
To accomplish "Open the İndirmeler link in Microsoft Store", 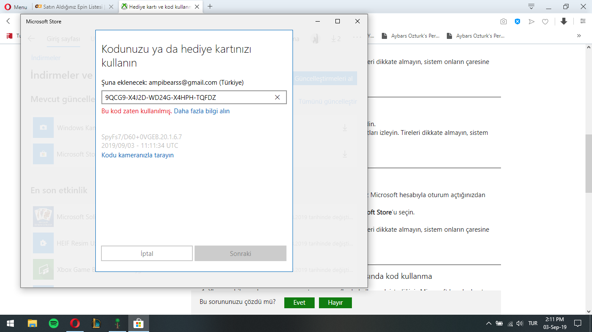I will [x=46, y=58].
